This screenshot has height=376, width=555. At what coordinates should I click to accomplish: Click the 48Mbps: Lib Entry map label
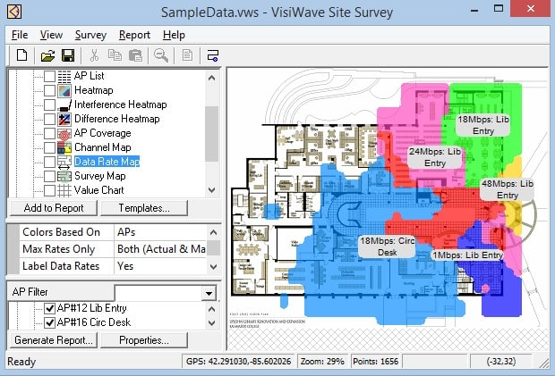coord(507,189)
